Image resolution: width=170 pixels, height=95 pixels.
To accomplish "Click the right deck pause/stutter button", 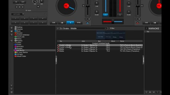I will click(x=155, y=23).
